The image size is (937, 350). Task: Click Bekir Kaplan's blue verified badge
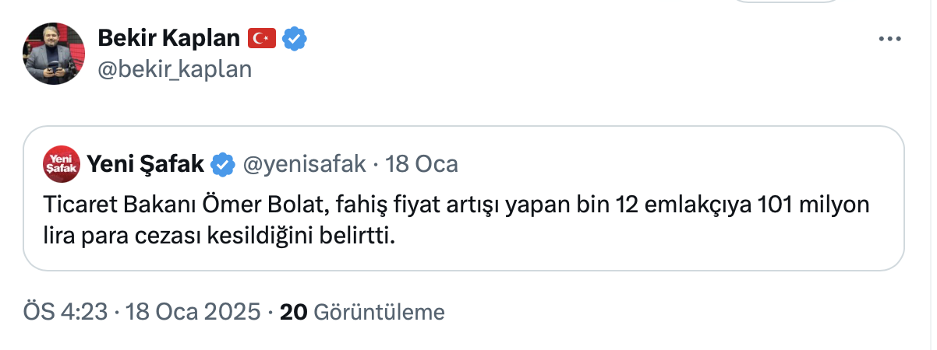[x=294, y=37]
